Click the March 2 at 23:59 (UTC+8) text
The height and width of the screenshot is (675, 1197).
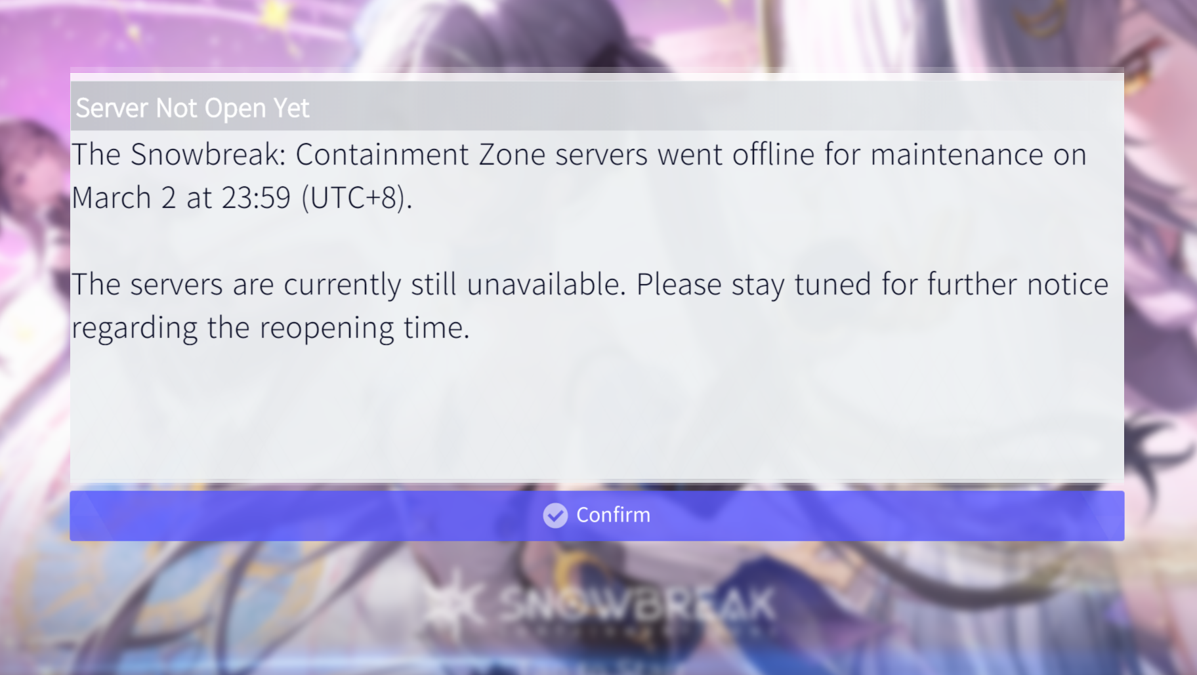(242, 197)
